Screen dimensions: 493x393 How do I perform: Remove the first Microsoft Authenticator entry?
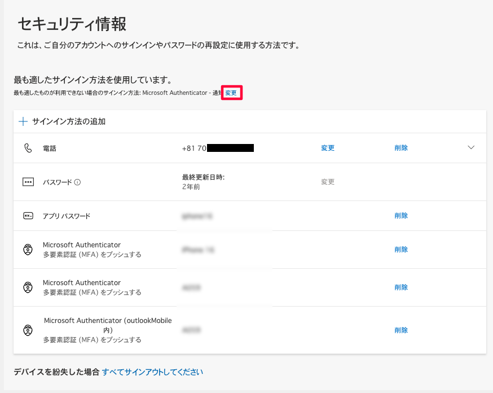[401, 250]
